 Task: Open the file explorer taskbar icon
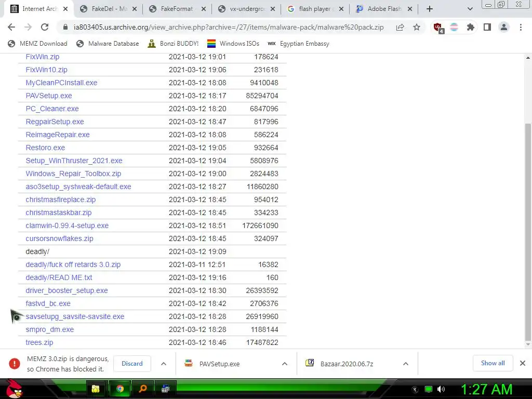point(96,389)
